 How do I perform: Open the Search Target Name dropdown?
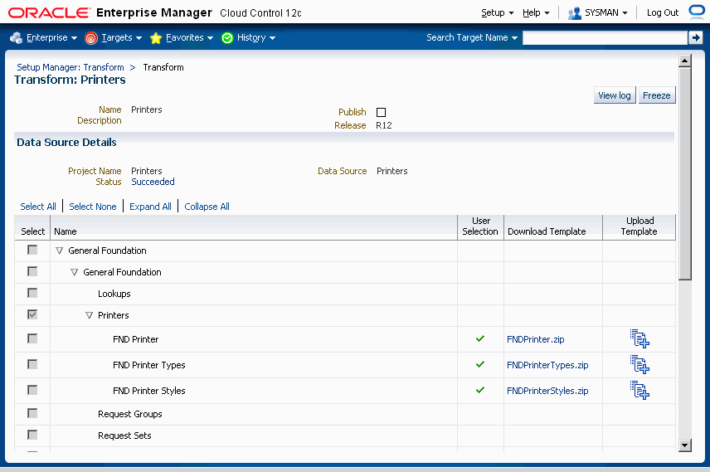click(x=472, y=37)
